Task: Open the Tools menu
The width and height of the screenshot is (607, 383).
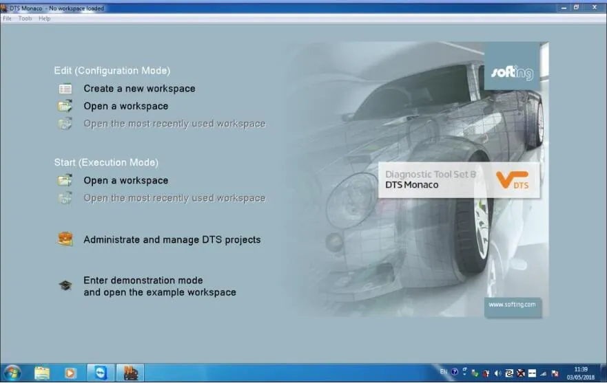Action: pyautogui.click(x=25, y=18)
